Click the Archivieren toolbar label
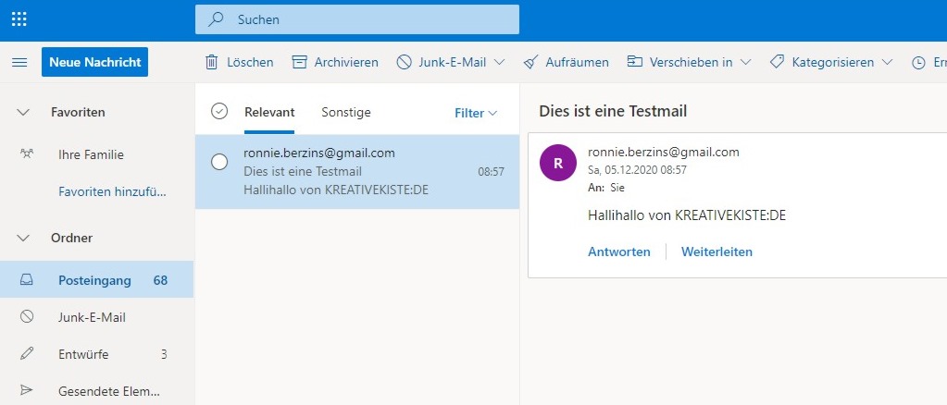 click(346, 62)
